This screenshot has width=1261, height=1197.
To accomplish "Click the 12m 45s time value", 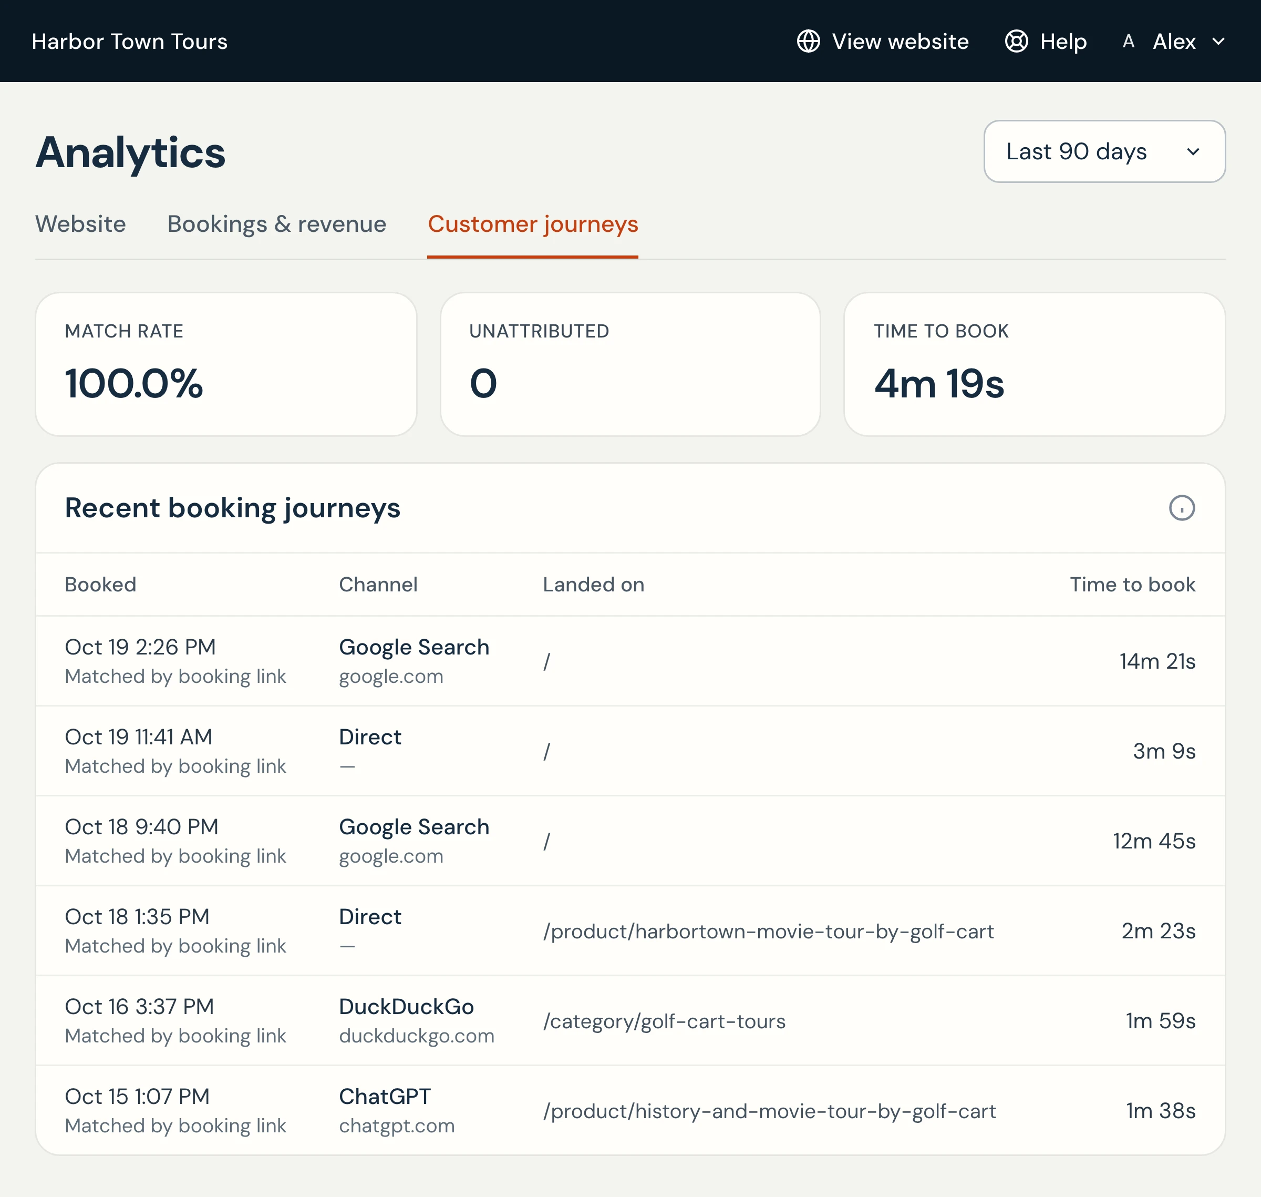I will [x=1154, y=841].
